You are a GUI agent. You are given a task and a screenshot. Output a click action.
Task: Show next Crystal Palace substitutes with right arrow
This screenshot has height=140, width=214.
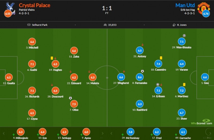[x=102, y=134]
